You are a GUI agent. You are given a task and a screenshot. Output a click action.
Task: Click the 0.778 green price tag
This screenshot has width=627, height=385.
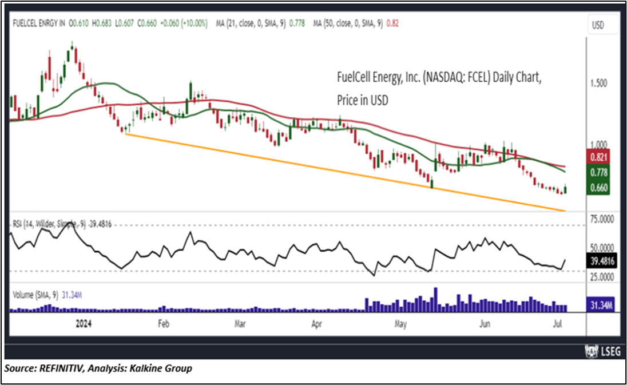tap(598, 172)
